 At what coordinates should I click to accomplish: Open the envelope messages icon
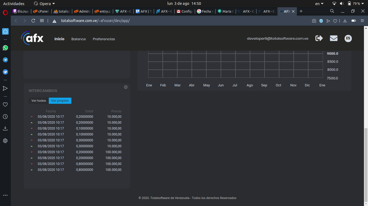tap(334, 38)
